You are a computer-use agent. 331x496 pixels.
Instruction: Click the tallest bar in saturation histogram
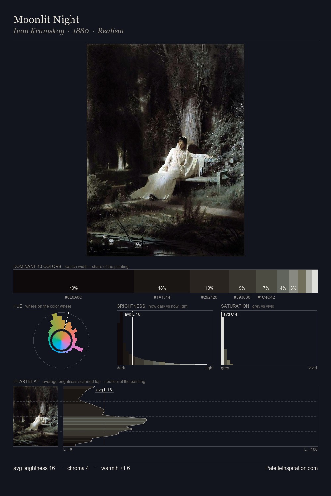pos(223,338)
